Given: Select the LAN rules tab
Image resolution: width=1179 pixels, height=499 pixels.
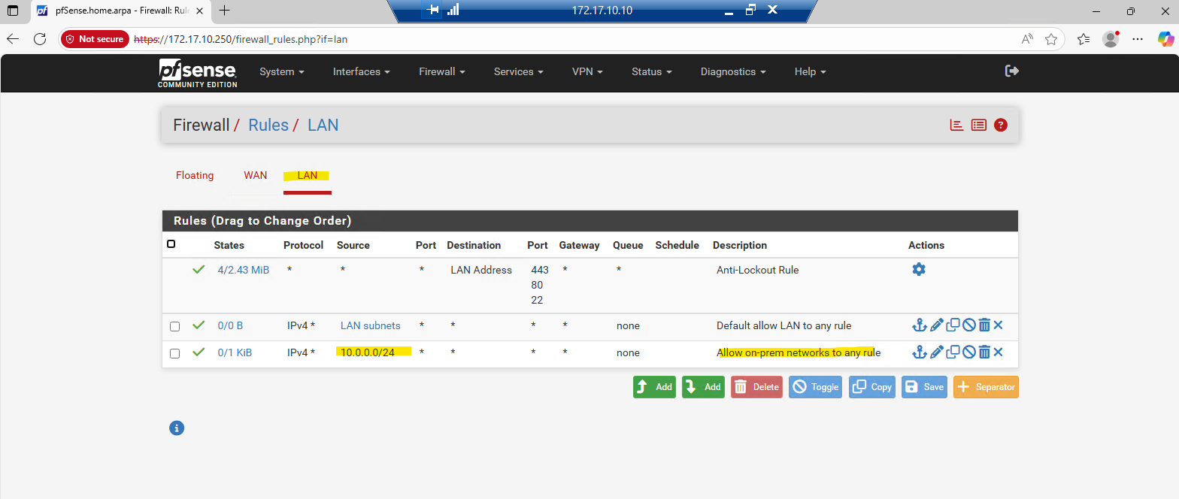Looking at the screenshot, I should coord(308,175).
